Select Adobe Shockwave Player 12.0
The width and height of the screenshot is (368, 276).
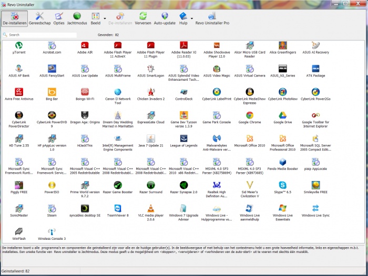(x=217, y=45)
